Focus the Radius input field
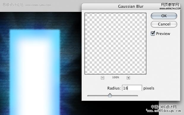The width and height of the screenshot is (184, 115). [132, 88]
